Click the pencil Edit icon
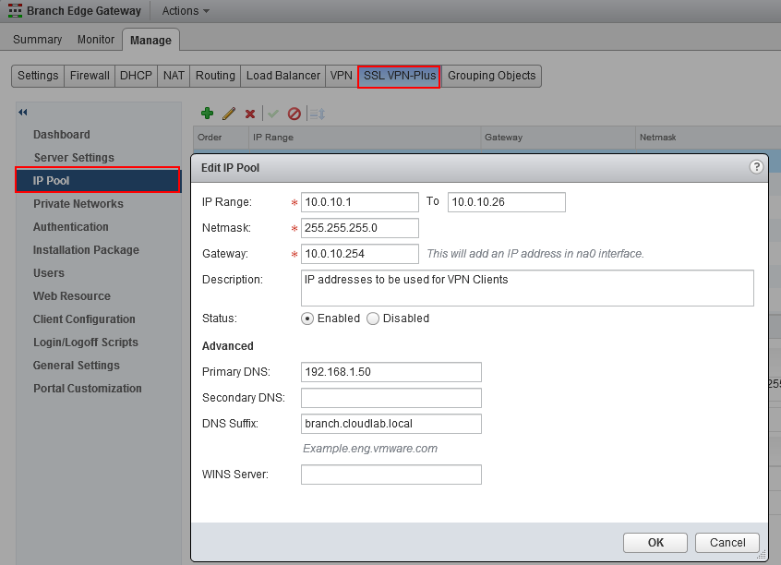Viewport: 781px width, 565px height. (x=229, y=114)
